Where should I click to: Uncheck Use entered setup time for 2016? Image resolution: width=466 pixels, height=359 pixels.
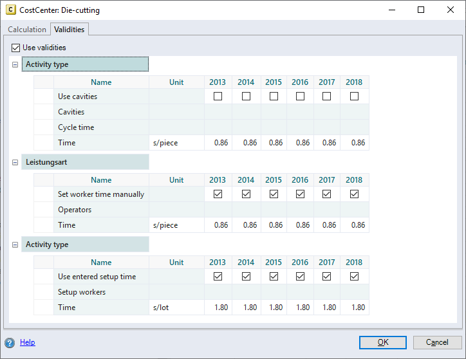tap(300, 277)
